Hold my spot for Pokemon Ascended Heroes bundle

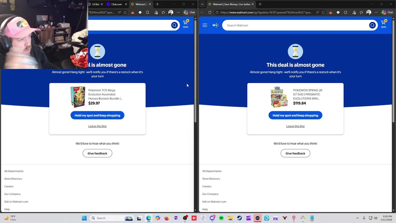pos(97,116)
